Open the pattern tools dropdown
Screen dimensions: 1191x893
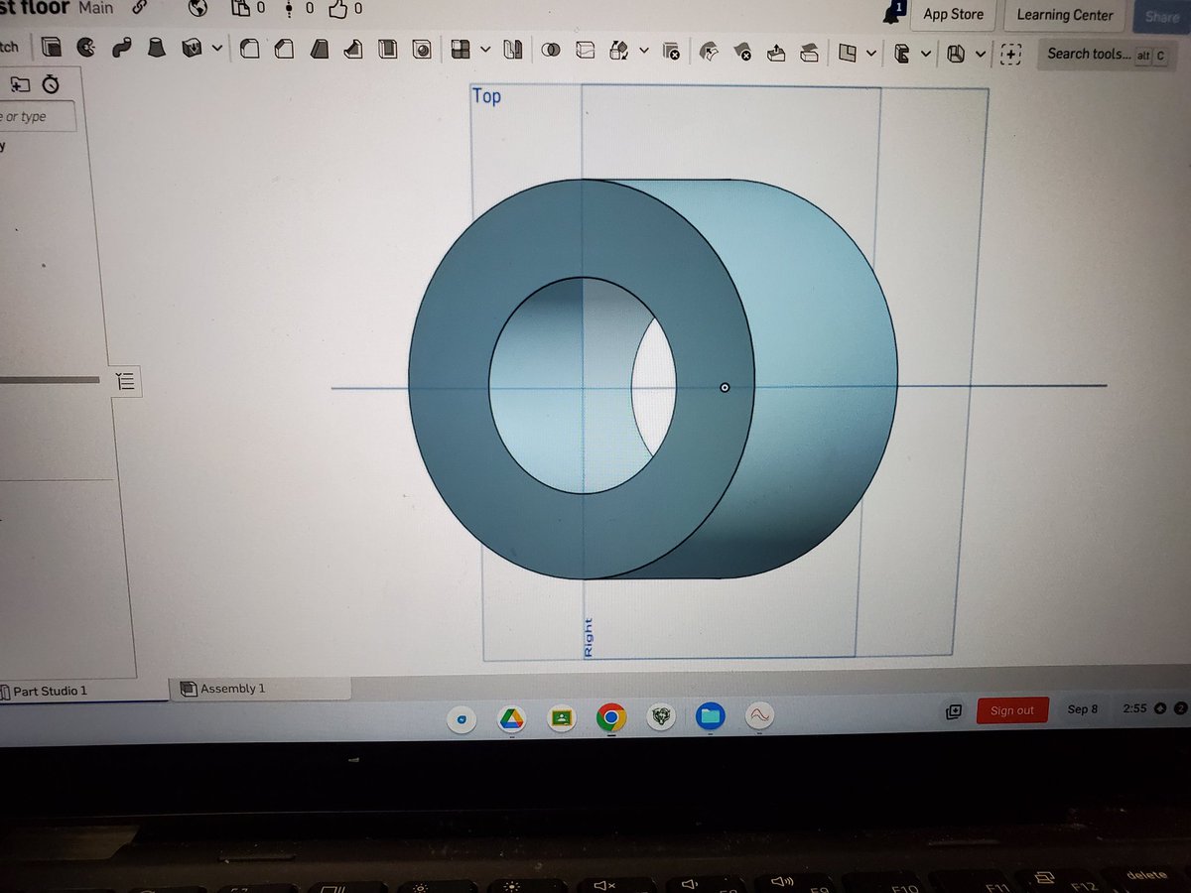[485, 49]
